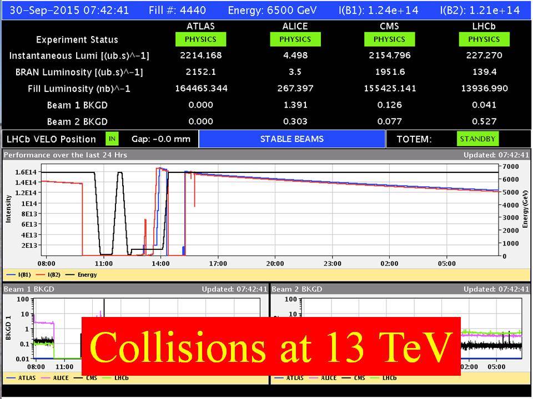Click the TOTEM STANDBY indicator
The height and width of the screenshot is (399, 533).
[x=477, y=139]
